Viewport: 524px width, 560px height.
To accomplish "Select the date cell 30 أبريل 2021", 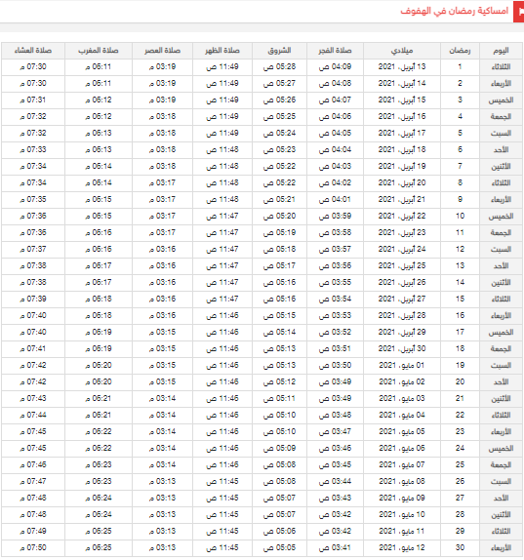I will point(402,348).
